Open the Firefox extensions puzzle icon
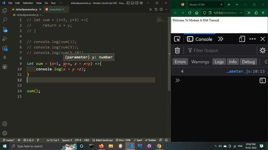Screen dimensions: 268x150 click(x=256, y=13)
